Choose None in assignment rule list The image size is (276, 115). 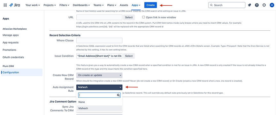click(x=99, y=102)
